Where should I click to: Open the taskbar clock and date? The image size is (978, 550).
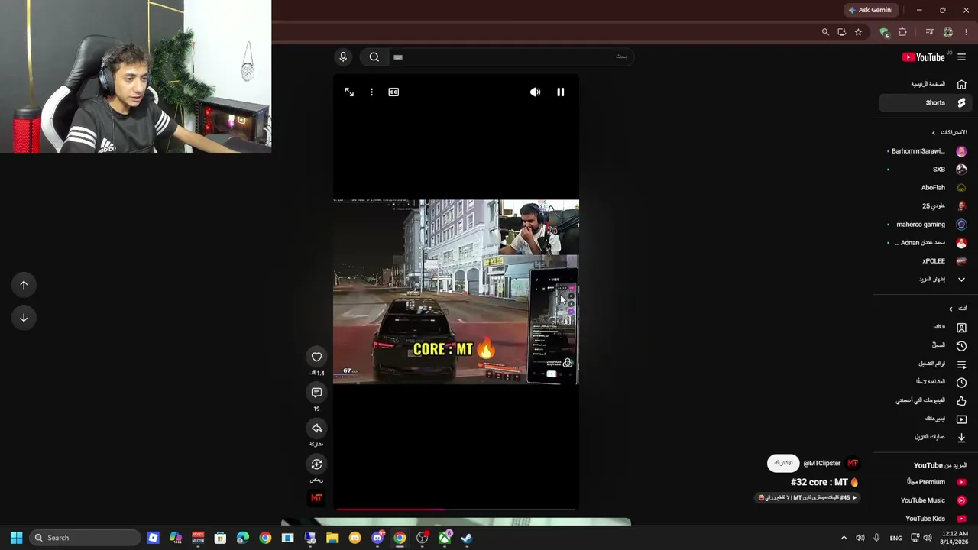tap(954, 538)
